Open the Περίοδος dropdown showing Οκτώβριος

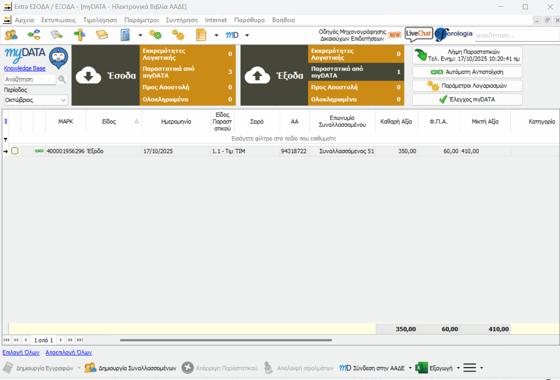tap(36, 100)
